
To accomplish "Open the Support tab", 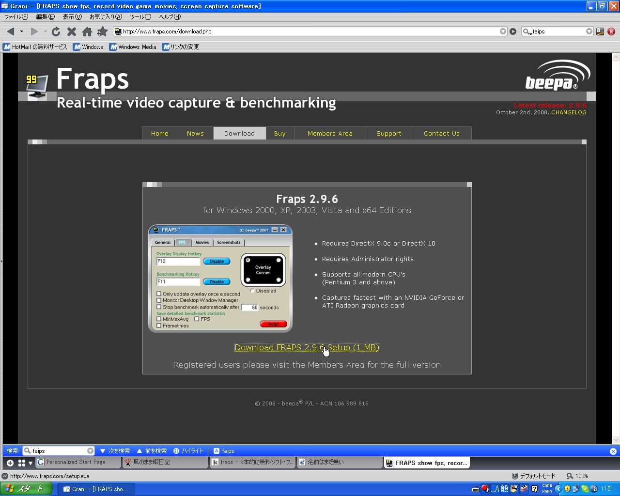I will coord(389,133).
